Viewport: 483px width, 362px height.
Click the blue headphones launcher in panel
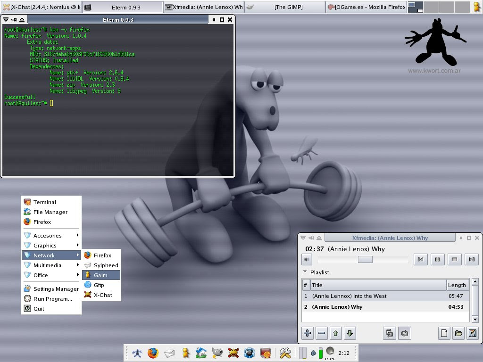pyautogui.click(x=250, y=353)
